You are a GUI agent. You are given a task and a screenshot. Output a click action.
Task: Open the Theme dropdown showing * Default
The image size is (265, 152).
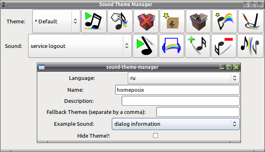56,21
